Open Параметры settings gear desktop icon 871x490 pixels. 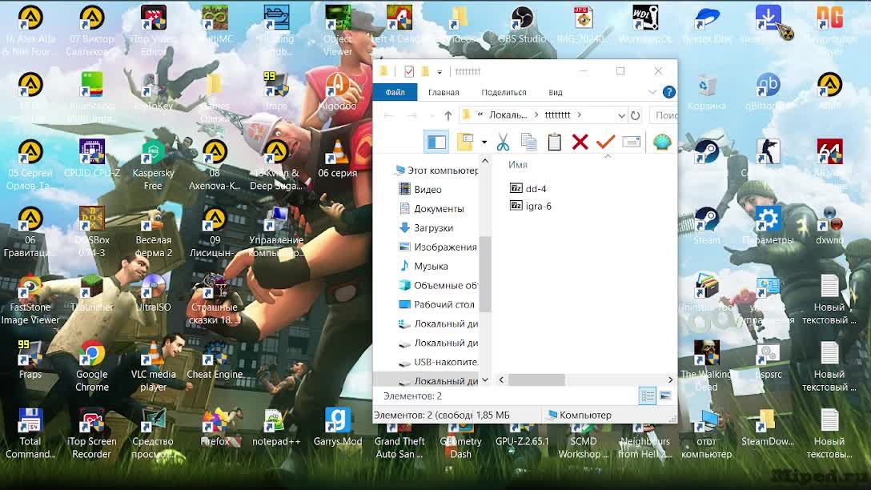tap(768, 226)
